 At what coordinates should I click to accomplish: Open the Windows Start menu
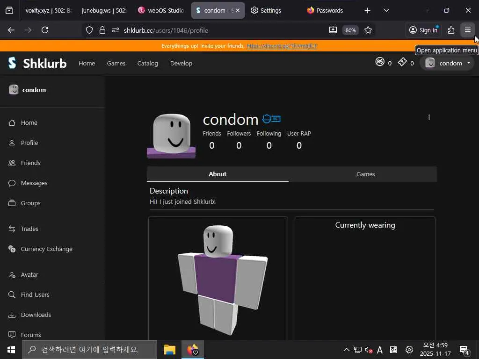point(11,350)
